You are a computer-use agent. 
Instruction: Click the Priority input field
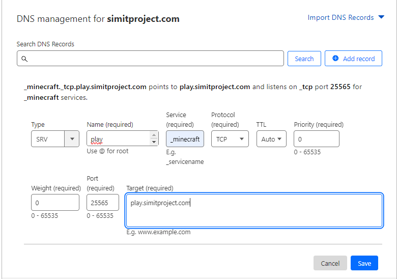point(317,139)
